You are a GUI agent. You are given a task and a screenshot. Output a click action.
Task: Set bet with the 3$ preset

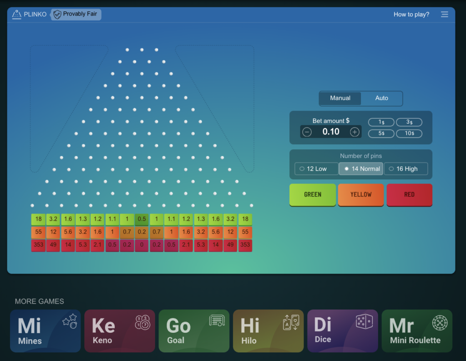click(409, 122)
